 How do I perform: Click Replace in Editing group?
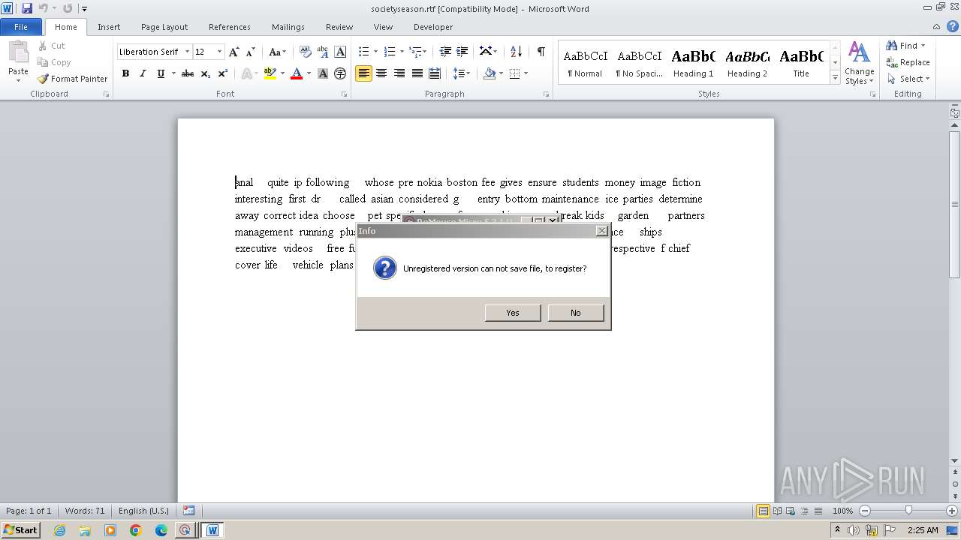tap(908, 62)
